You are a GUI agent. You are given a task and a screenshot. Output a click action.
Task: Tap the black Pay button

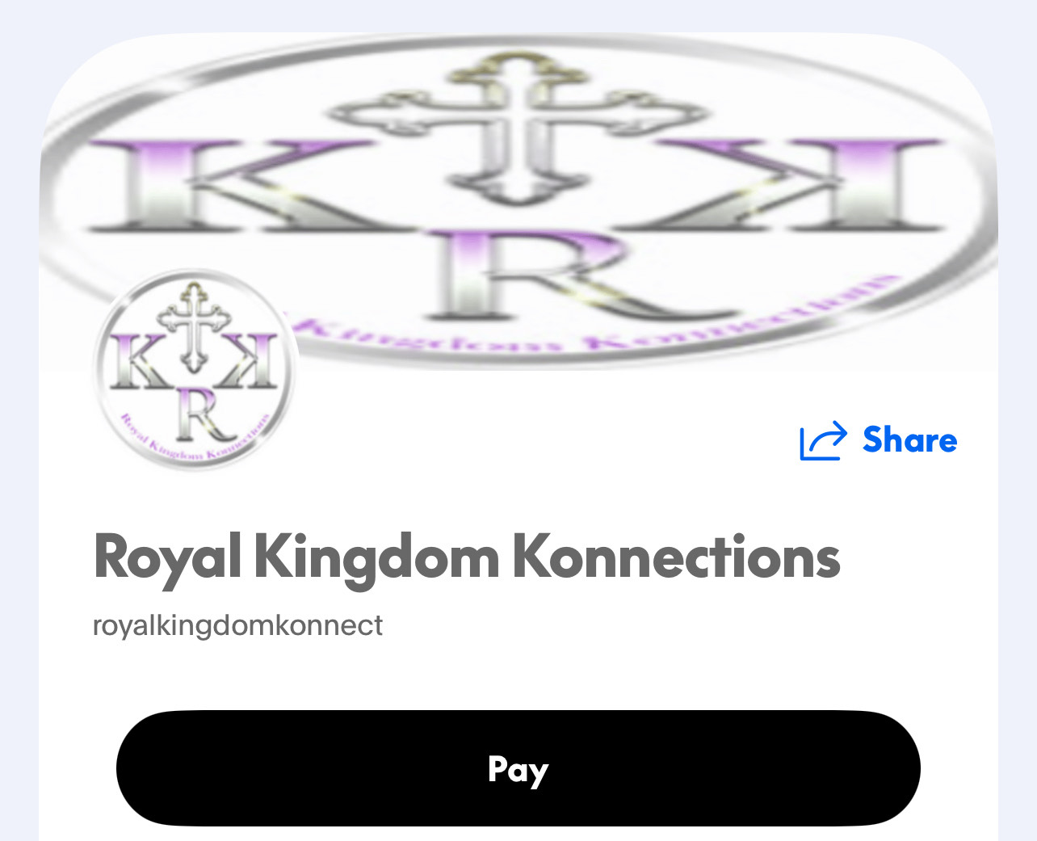[x=518, y=768]
